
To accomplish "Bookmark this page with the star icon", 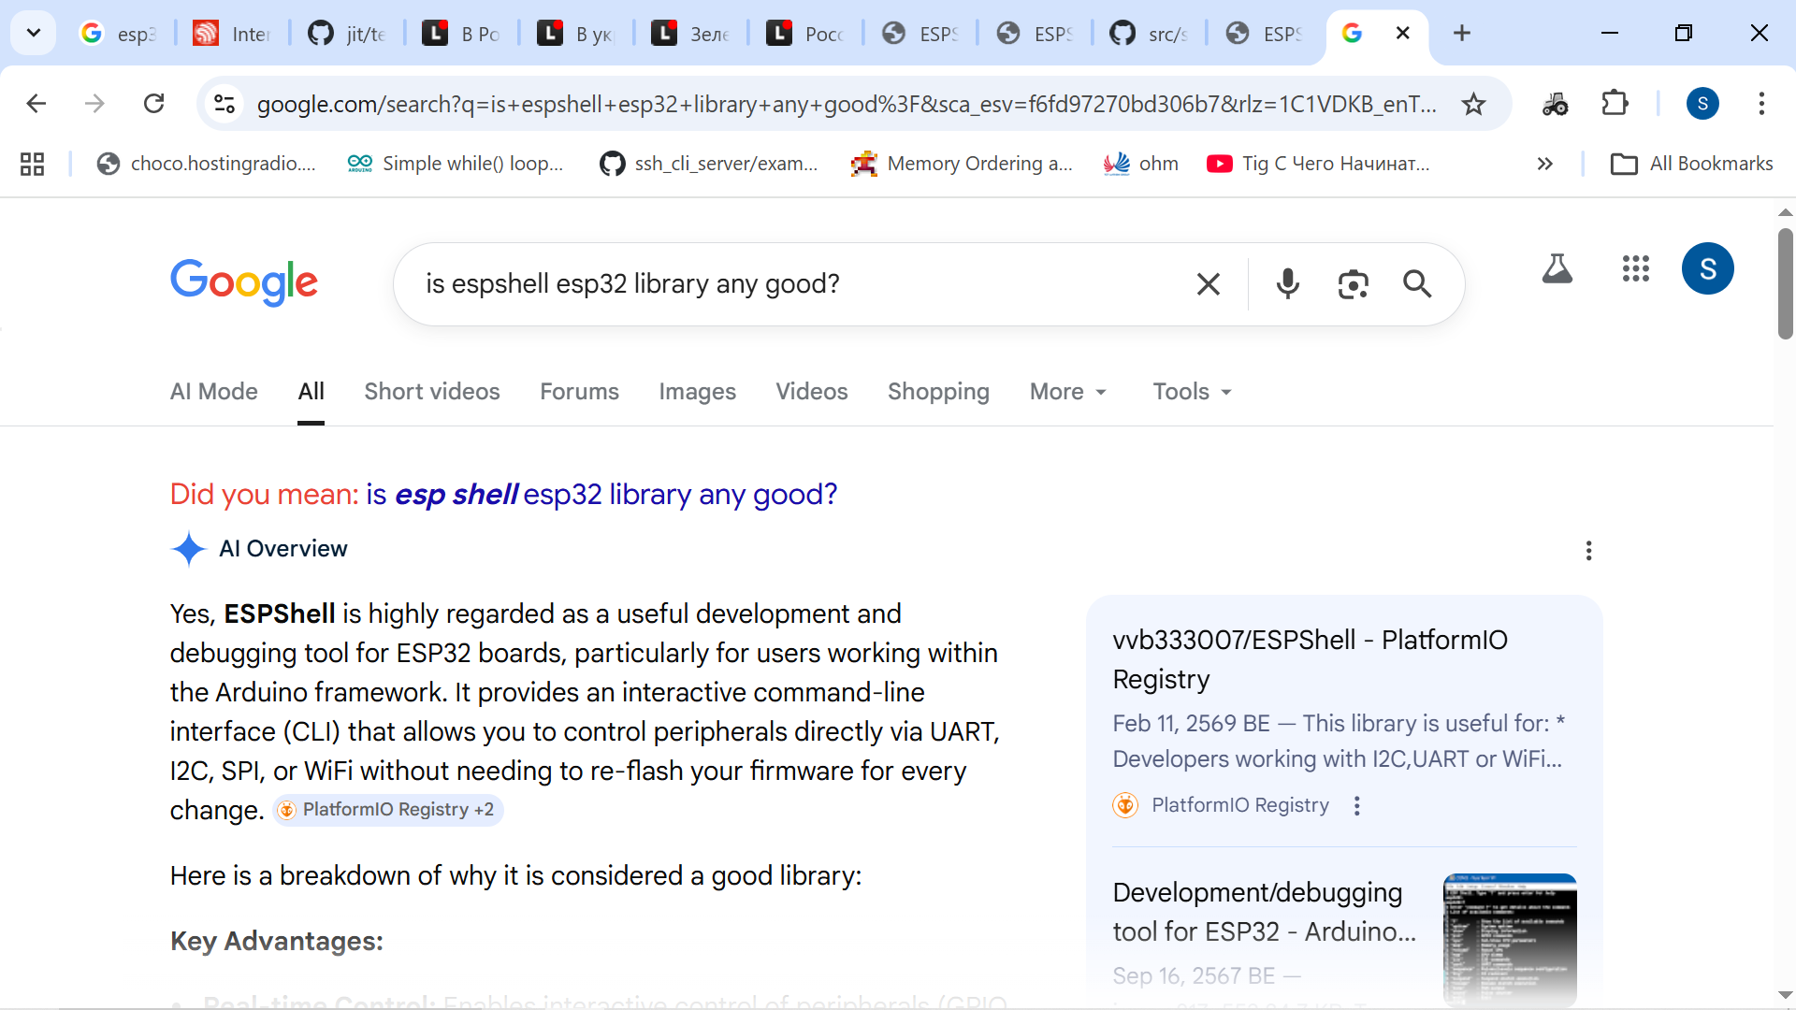I will 1473,104.
